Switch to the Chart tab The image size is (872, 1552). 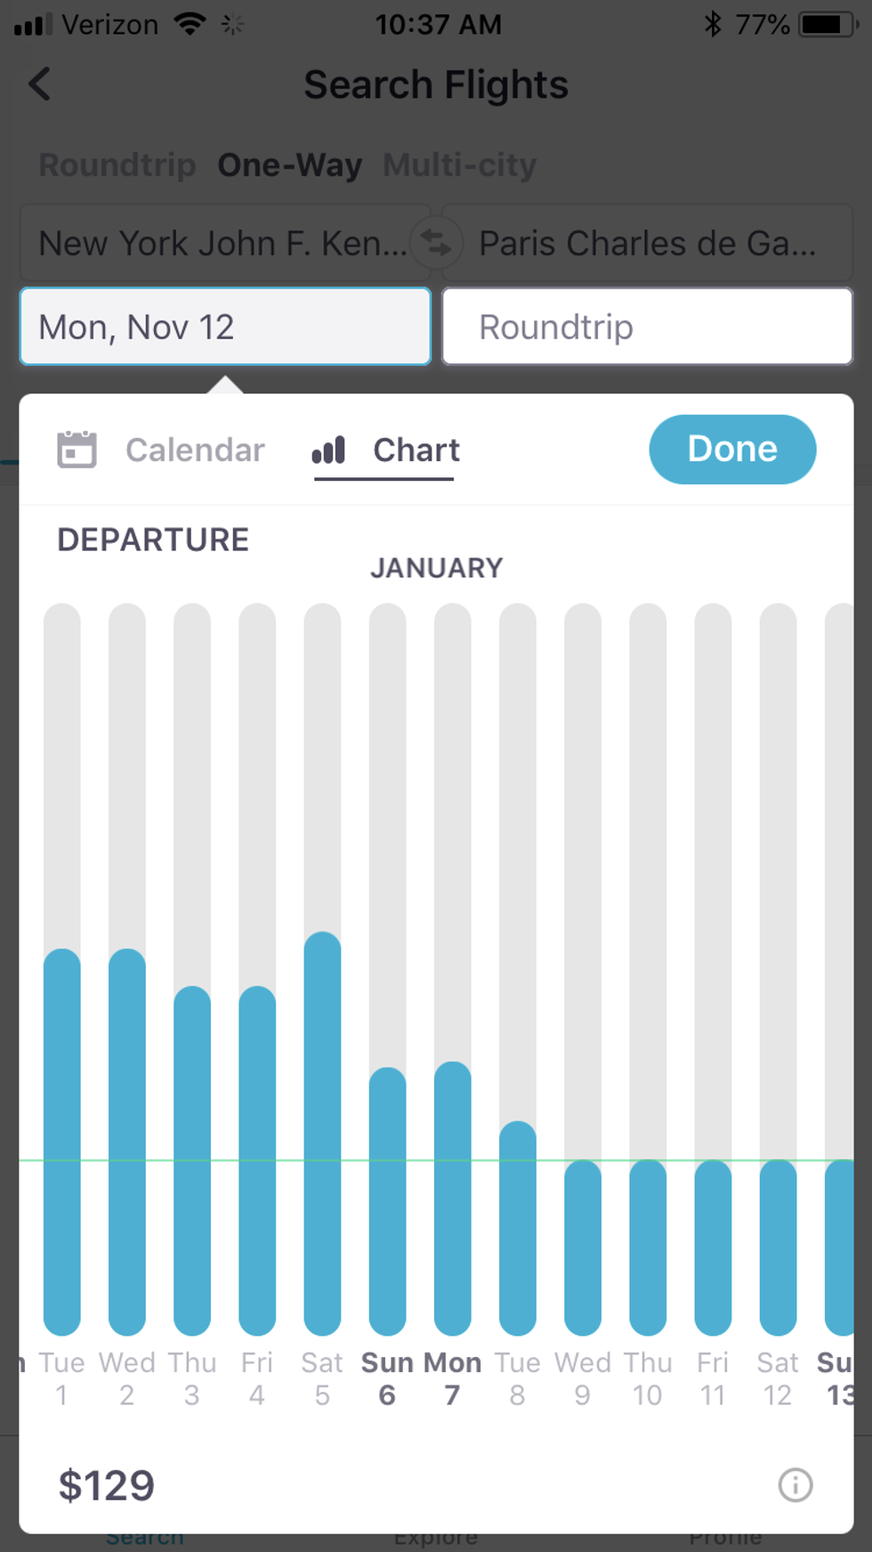[x=416, y=450]
